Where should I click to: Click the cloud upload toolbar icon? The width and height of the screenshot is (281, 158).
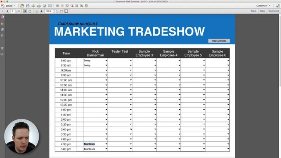pyautogui.click(x=33, y=6)
